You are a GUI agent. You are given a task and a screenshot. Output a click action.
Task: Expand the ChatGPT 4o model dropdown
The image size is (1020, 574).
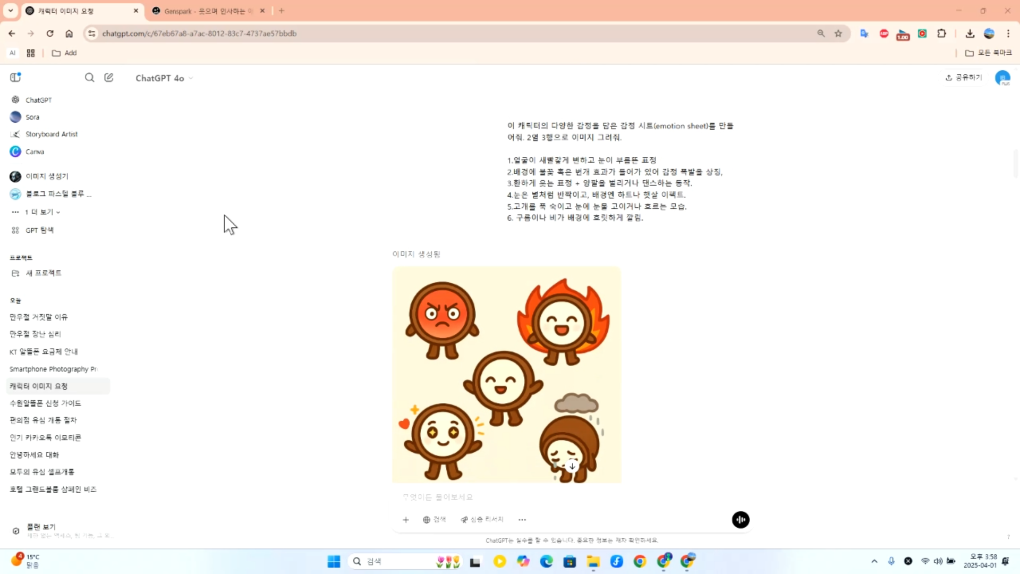pos(164,78)
